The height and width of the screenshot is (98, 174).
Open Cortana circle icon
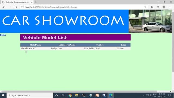(57, 95)
